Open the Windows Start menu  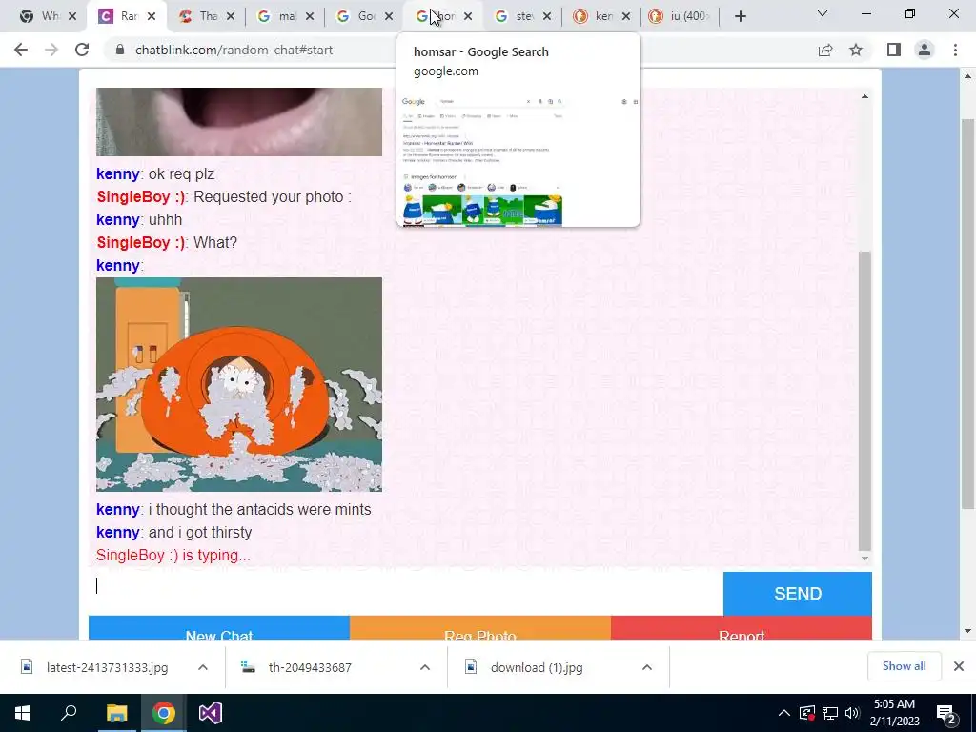click(x=23, y=713)
